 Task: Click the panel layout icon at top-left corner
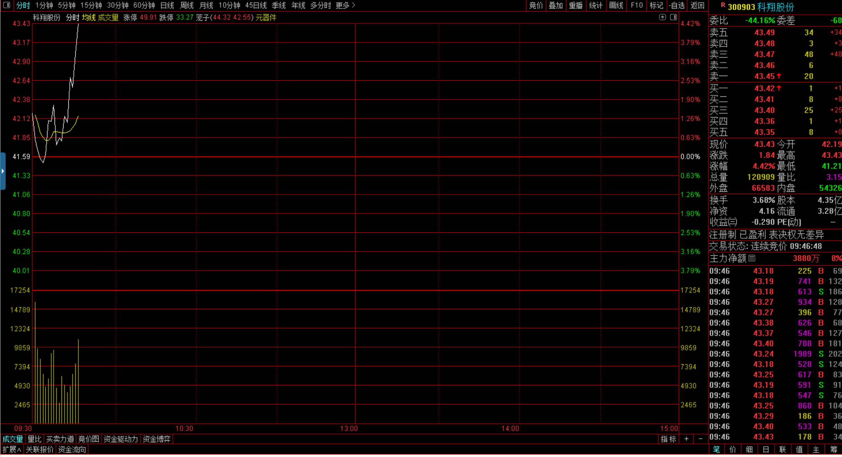[x=7, y=5]
